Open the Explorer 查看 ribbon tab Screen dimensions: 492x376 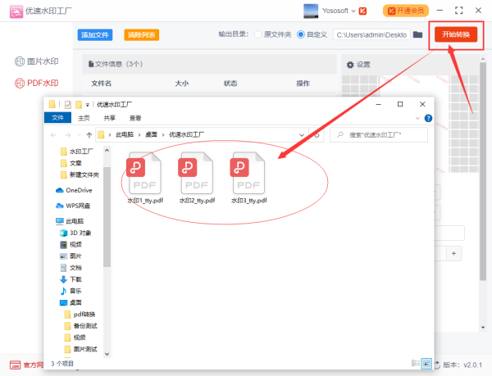coord(135,118)
